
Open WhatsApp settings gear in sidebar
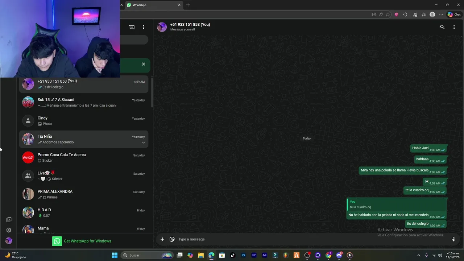(9, 230)
